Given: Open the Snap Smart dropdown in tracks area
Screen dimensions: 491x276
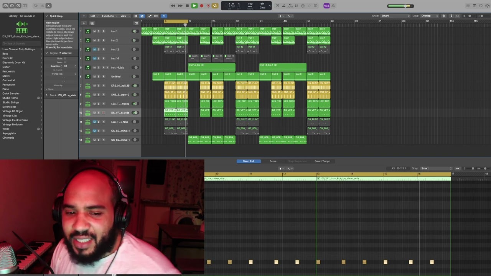Looking at the screenshot, I should pyautogui.click(x=395, y=16).
